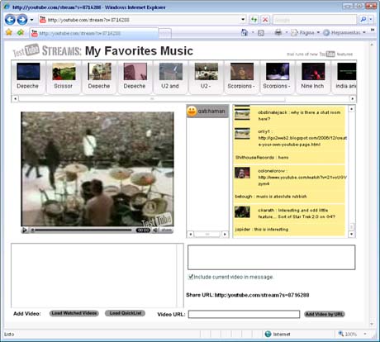Click the Internet zone globe icon

click(x=268, y=334)
